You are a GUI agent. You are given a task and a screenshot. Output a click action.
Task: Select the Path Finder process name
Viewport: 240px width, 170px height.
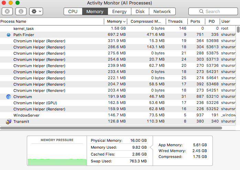(24, 35)
